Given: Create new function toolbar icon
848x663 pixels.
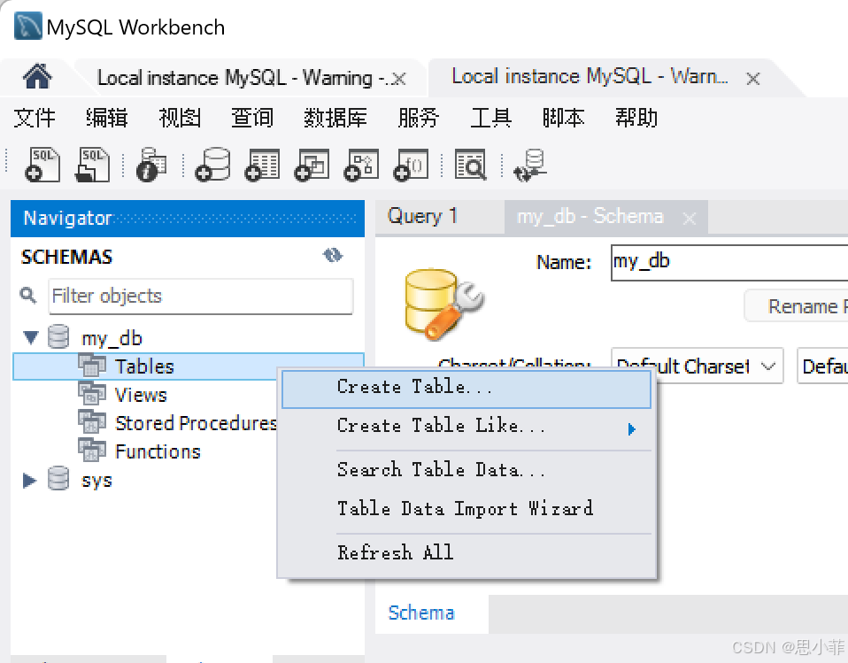Looking at the screenshot, I should click(411, 165).
